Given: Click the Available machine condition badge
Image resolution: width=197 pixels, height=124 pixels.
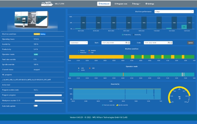Looking at the screenshot, I should click(36, 34).
